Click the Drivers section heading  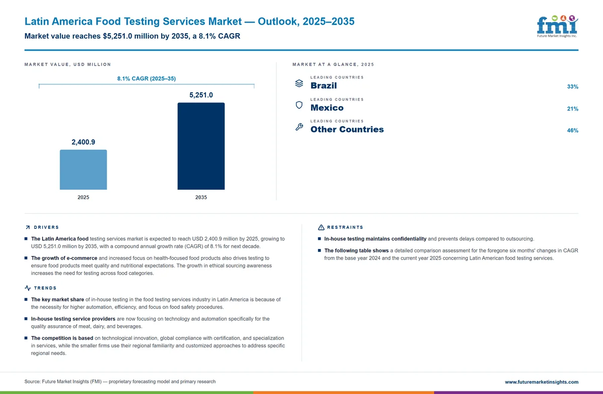pos(46,227)
